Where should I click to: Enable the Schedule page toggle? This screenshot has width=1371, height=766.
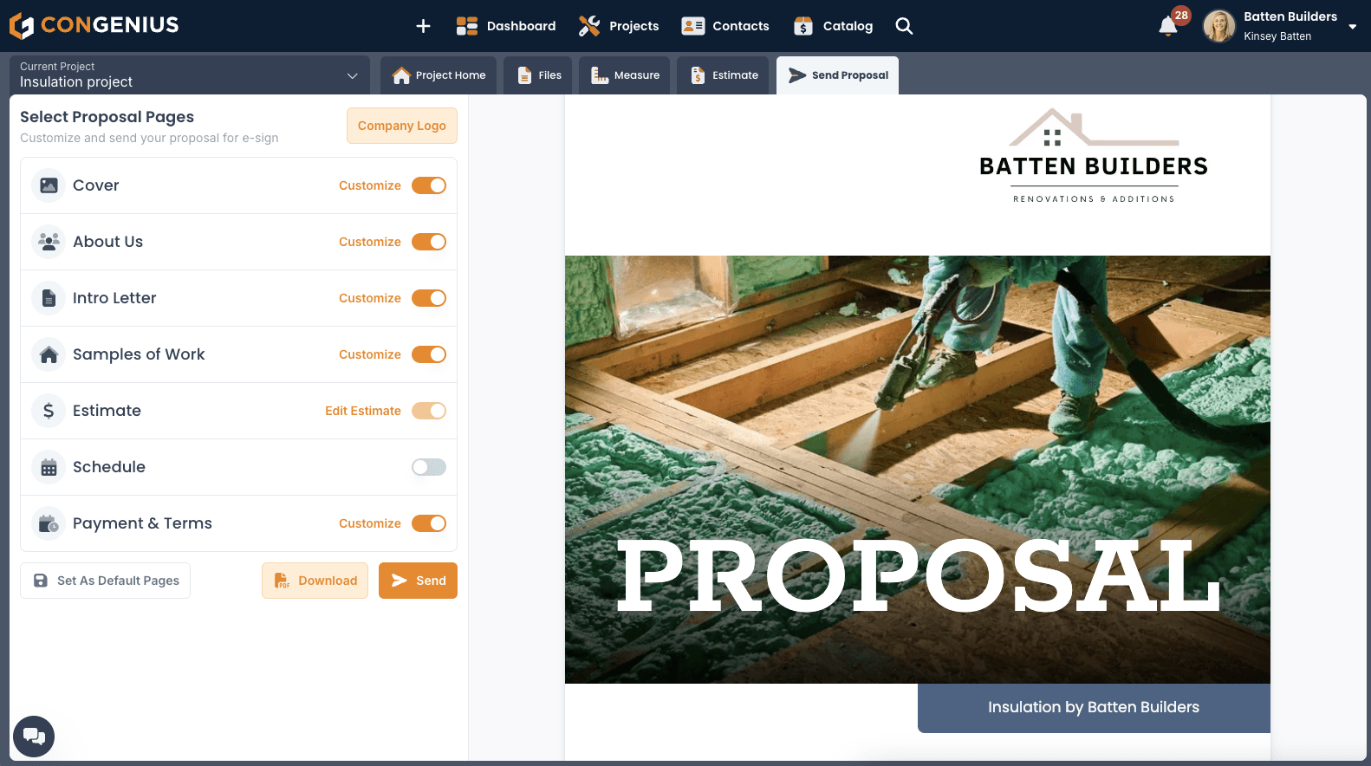429,467
